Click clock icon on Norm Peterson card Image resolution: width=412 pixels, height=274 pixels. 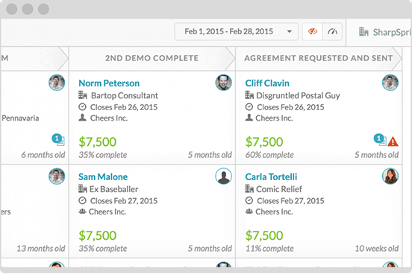pyautogui.click(x=83, y=107)
